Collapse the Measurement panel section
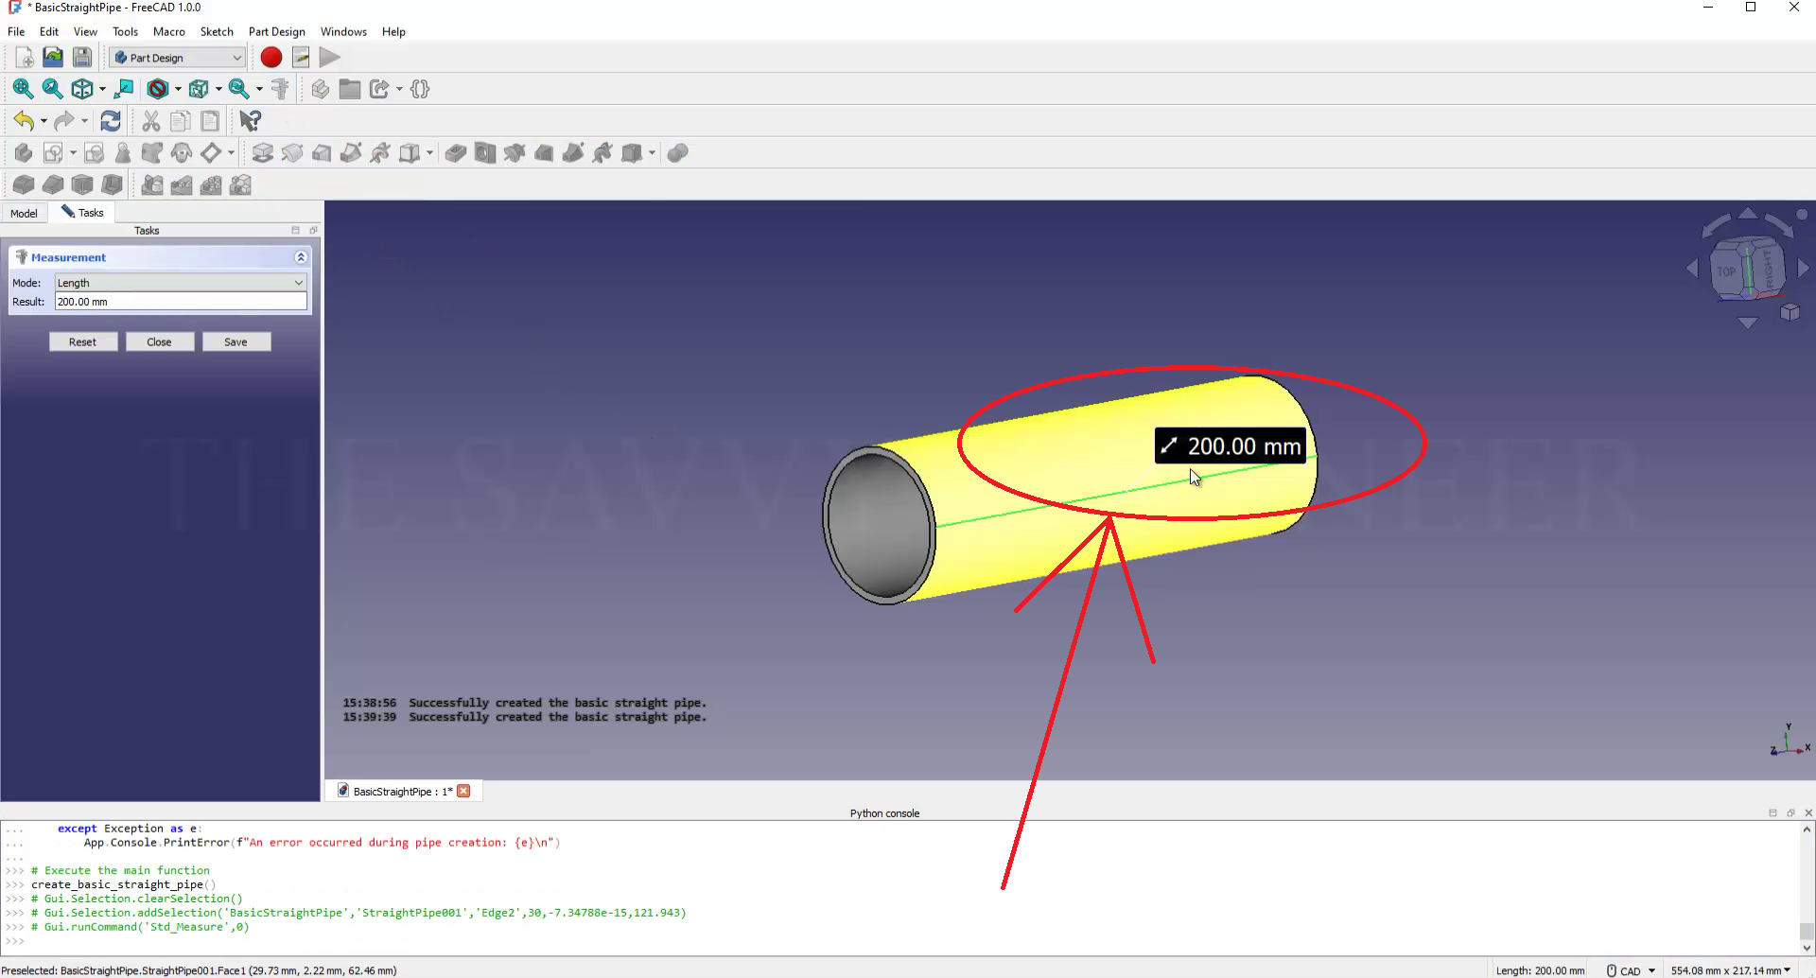This screenshot has width=1816, height=978. (301, 257)
